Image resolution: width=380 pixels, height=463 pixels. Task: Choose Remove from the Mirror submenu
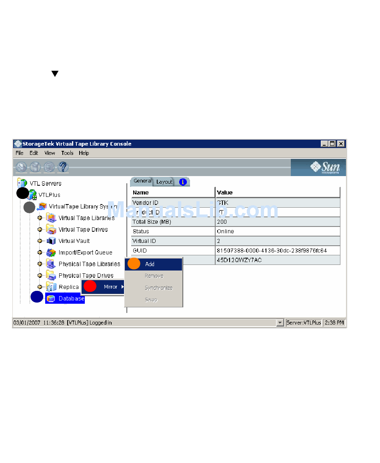154,276
